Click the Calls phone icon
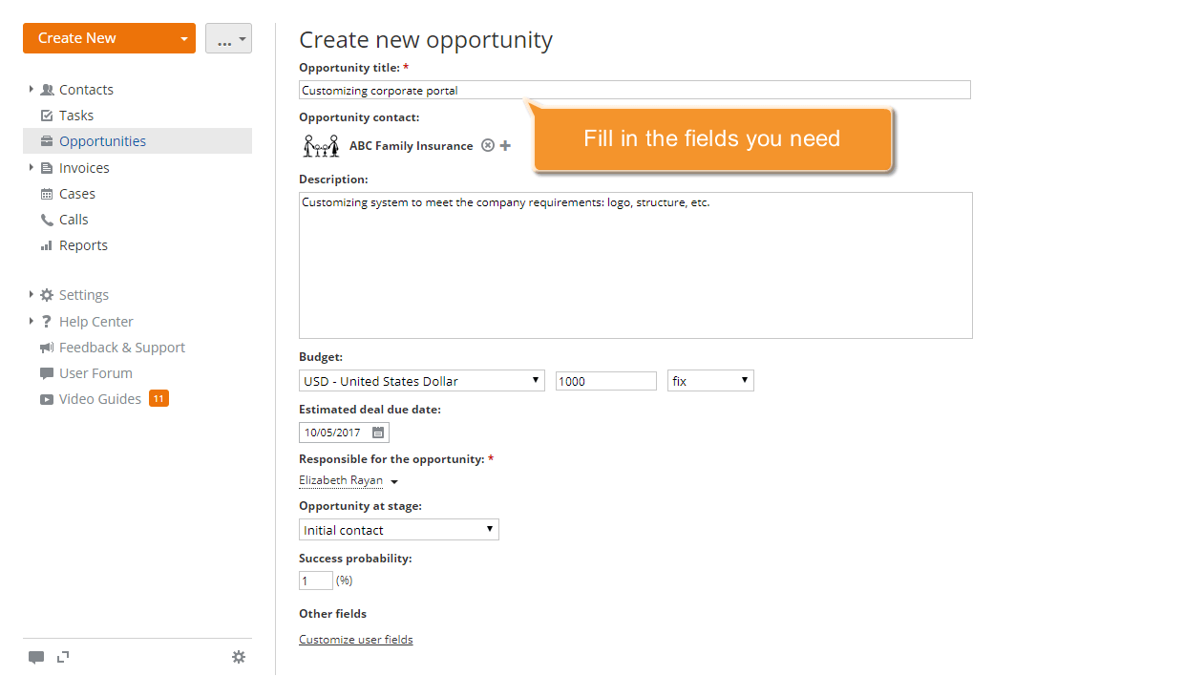 pyautogui.click(x=47, y=220)
